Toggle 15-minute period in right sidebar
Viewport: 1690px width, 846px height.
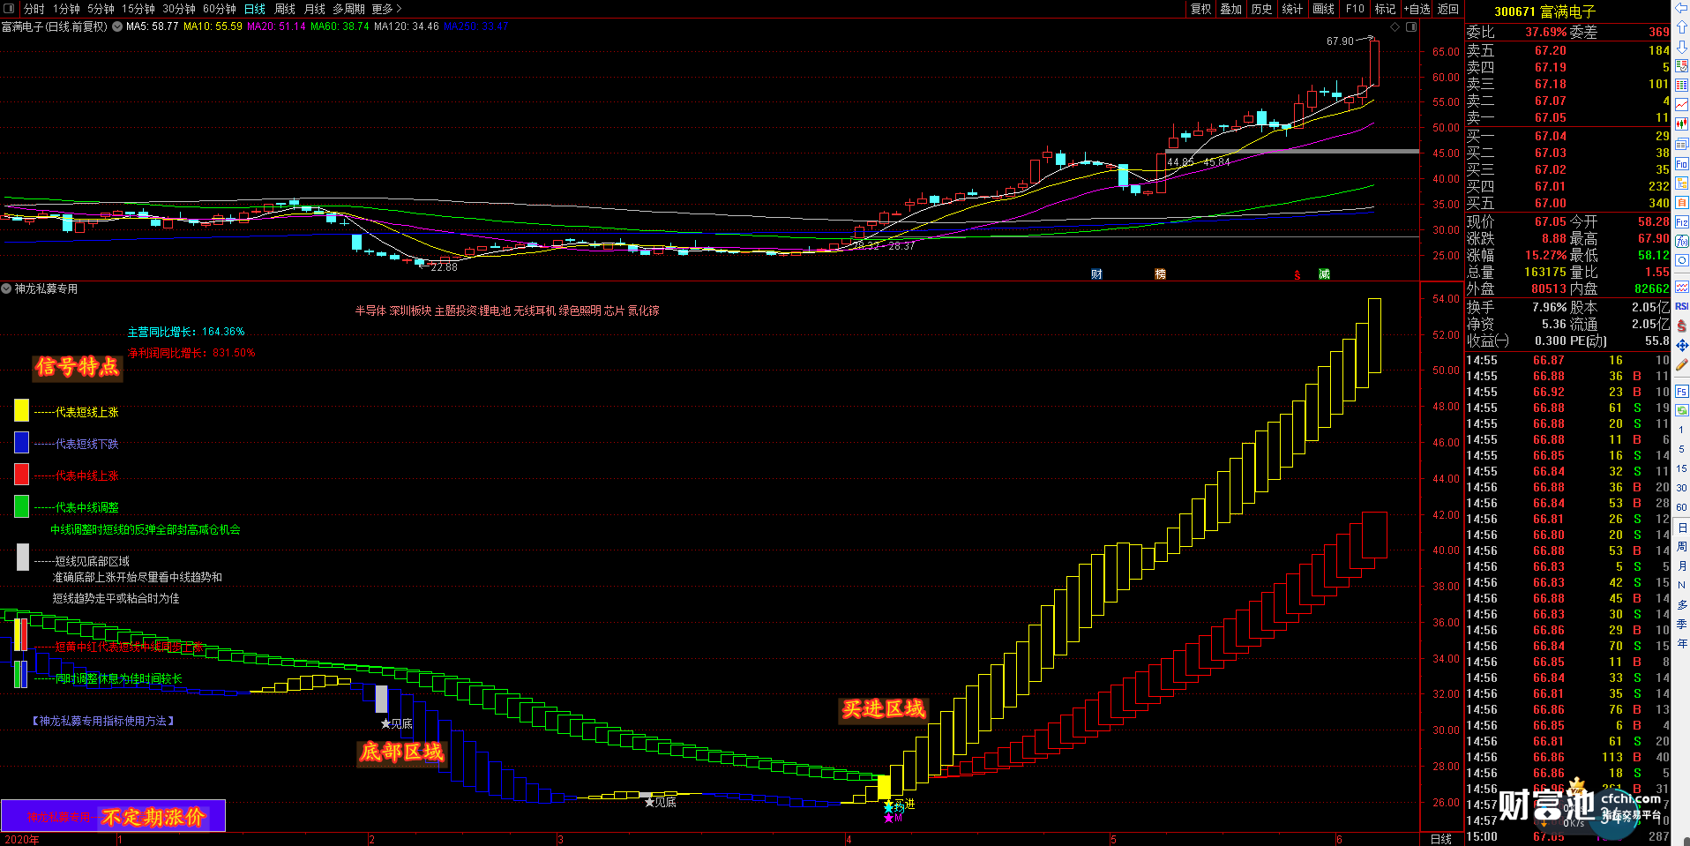coord(1682,468)
